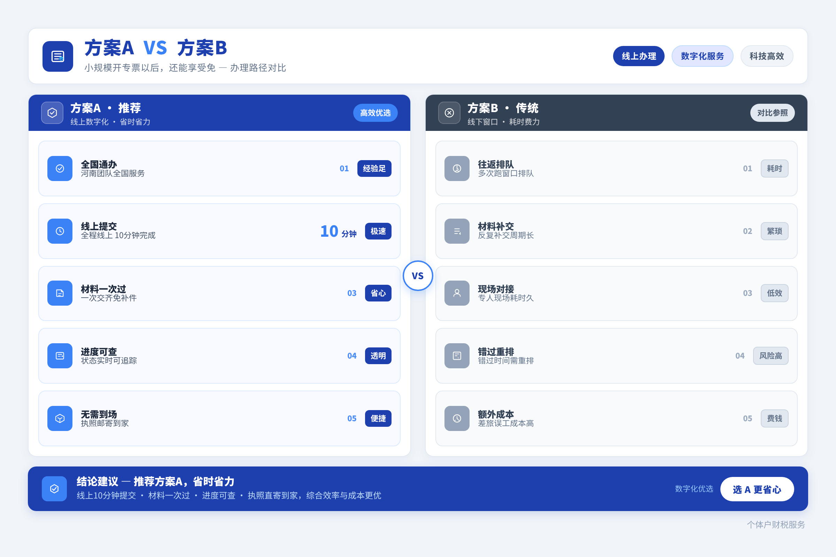Image resolution: width=836 pixels, height=557 pixels.
Task: Click the 耗时 label
Action: click(774, 168)
